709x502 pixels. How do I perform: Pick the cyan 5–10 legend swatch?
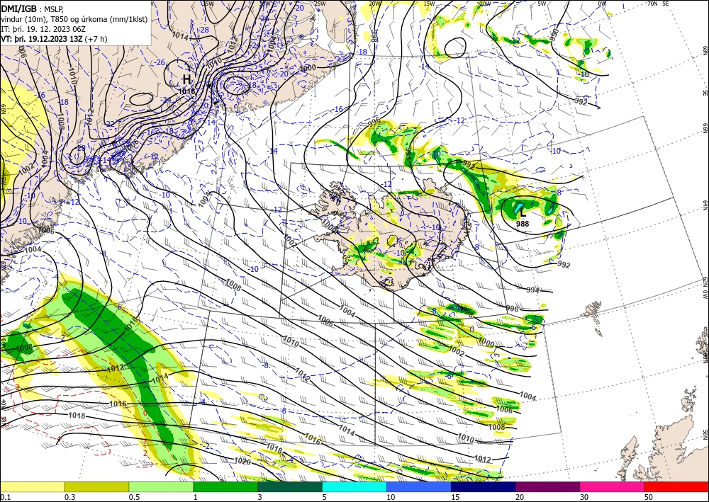click(354, 486)
